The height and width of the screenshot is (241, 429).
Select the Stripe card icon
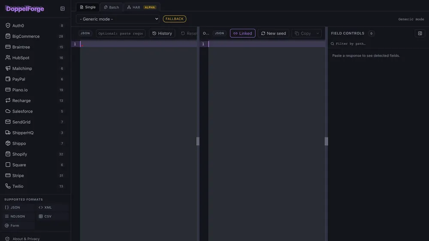click(x=8, y=176)
